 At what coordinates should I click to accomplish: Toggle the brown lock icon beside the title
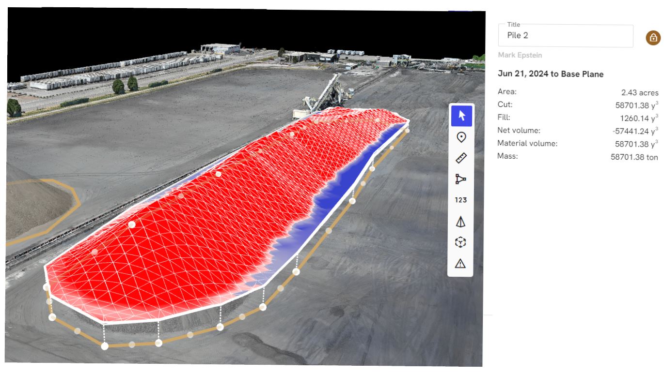point(653,37)
